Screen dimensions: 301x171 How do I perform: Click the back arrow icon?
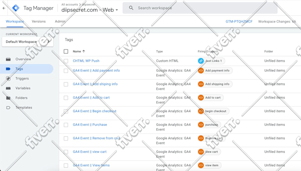[4, 8]
